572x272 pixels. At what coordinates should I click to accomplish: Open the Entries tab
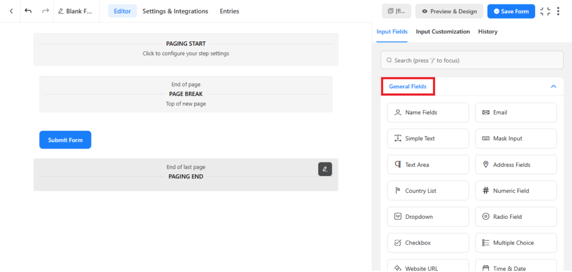coord(230,11)
